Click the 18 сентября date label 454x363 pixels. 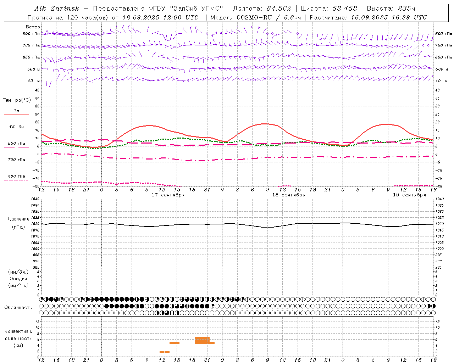[x=289, y=195]
